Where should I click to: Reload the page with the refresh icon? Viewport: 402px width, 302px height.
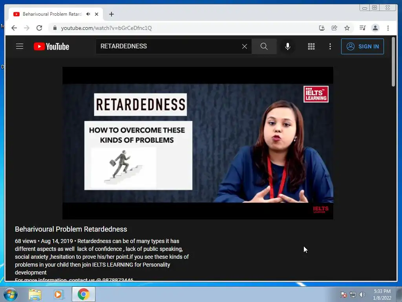pyautogui.click(x=39, y=28)
